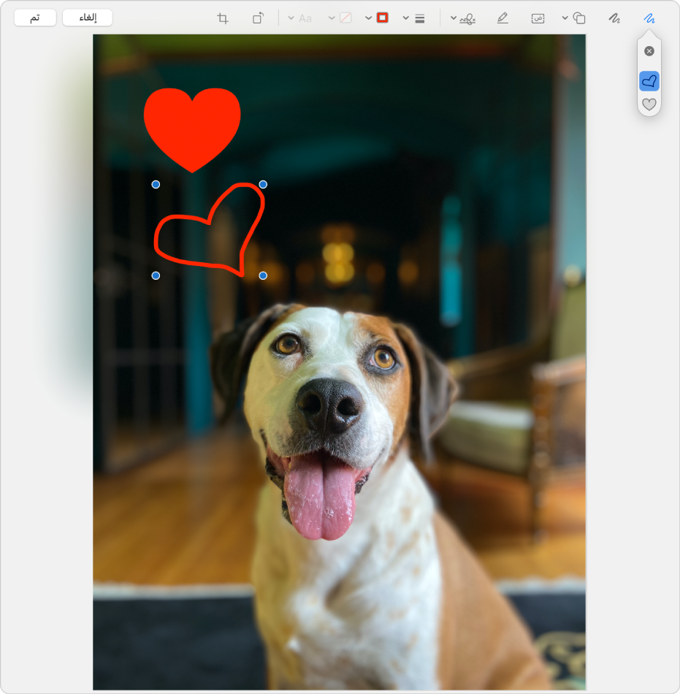The width and height of the screenshot is (680, 694).
Task: Open the Signature tool
Action: tap(467, 18)
